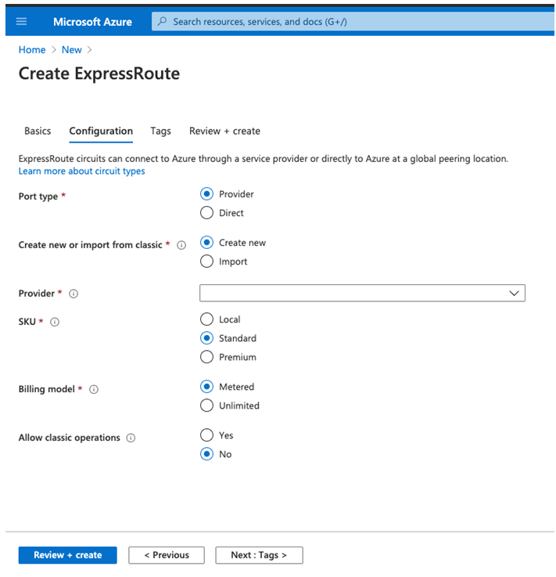This screenshot has height=577, width=556.
Task: Choose the Import option
Action: (x=206, y=261)
